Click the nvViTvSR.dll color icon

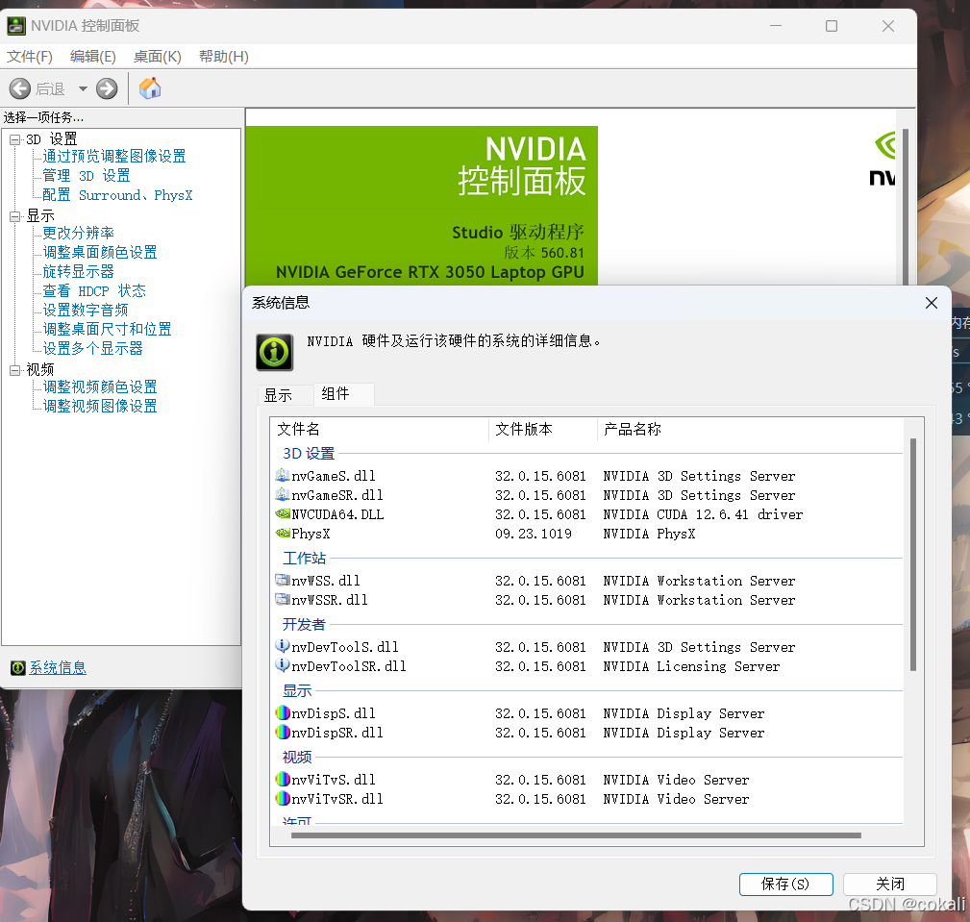pos(282,798)
